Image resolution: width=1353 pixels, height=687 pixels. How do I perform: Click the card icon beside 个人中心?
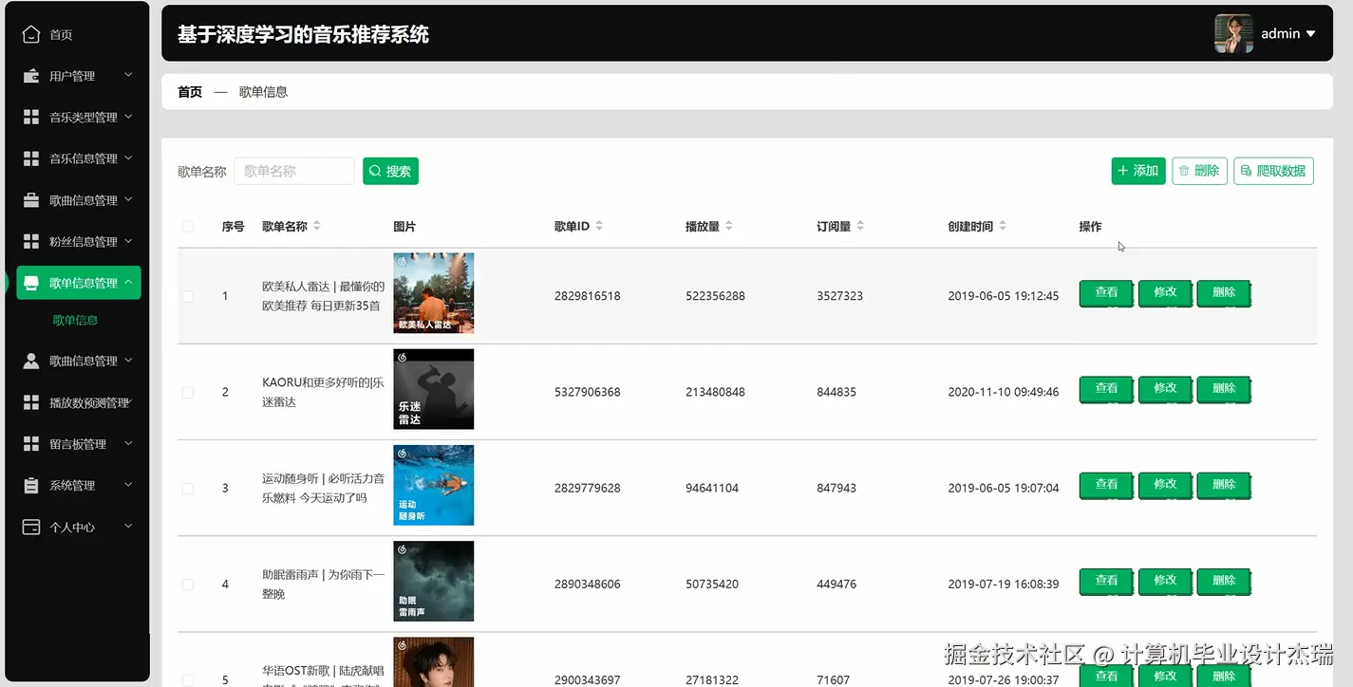click(31, 527)
